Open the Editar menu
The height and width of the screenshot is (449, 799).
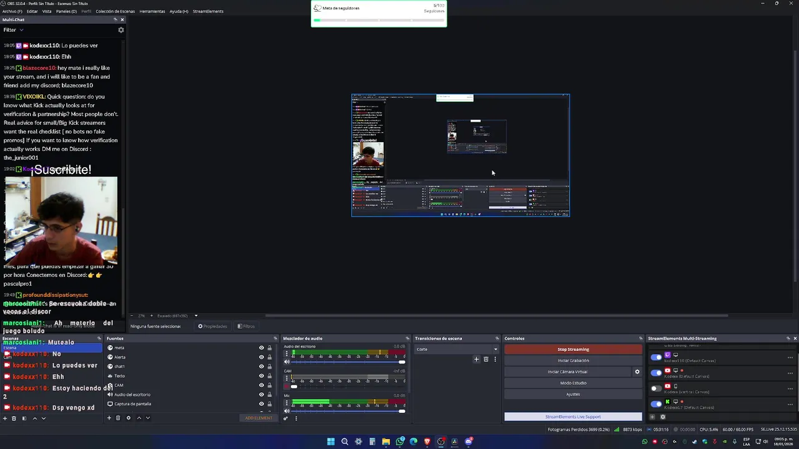point(32,11)
